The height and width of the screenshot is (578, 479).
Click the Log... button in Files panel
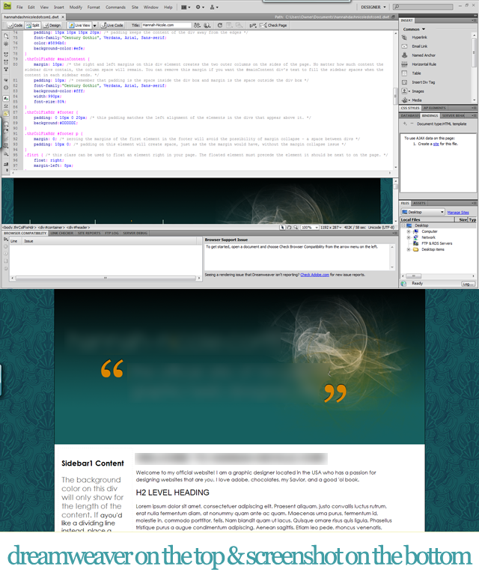pyautogui.click(x=468, y=284)
